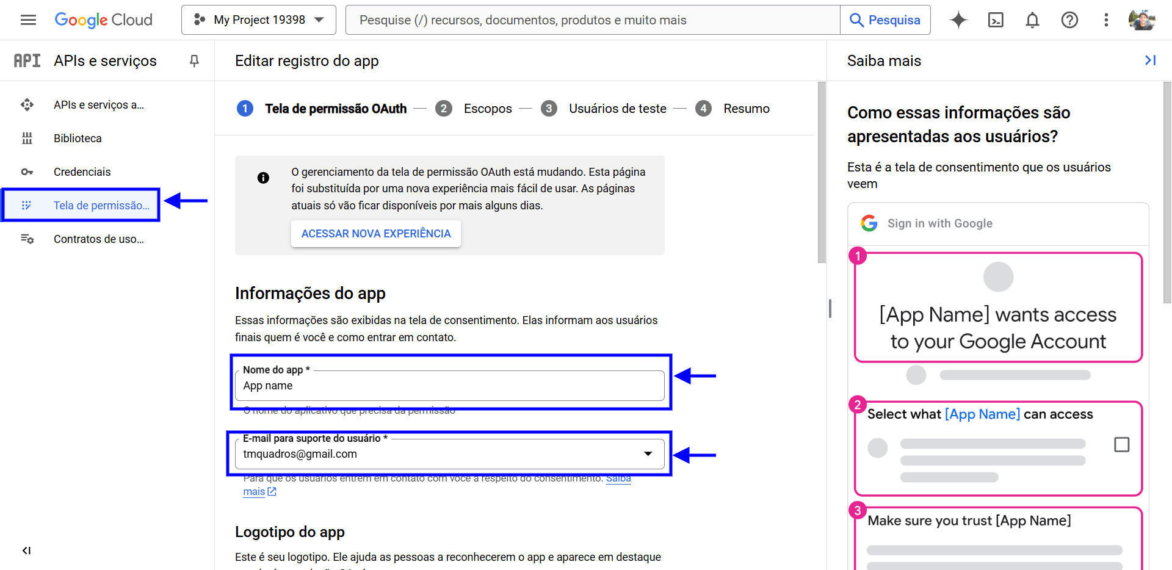Go to step 3 Usuários de teste
The height and width of the screenshot is (570, 1172).
(604, 109)
